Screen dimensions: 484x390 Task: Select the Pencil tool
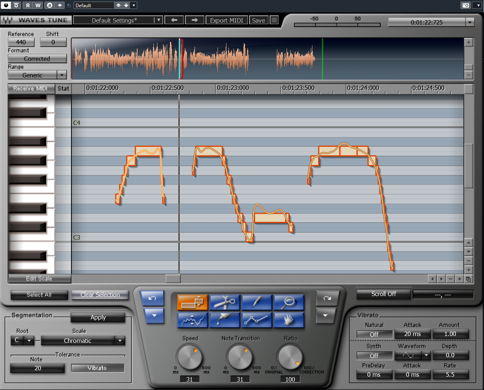pos(257,302)
